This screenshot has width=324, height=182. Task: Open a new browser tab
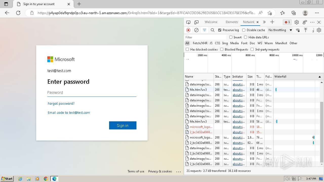point(79,4)
